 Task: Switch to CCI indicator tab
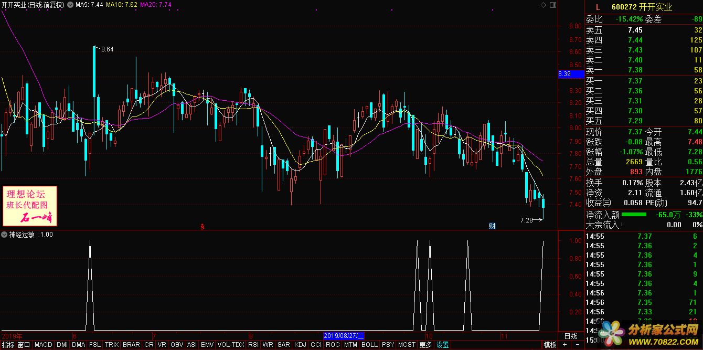tap(316, 345)
